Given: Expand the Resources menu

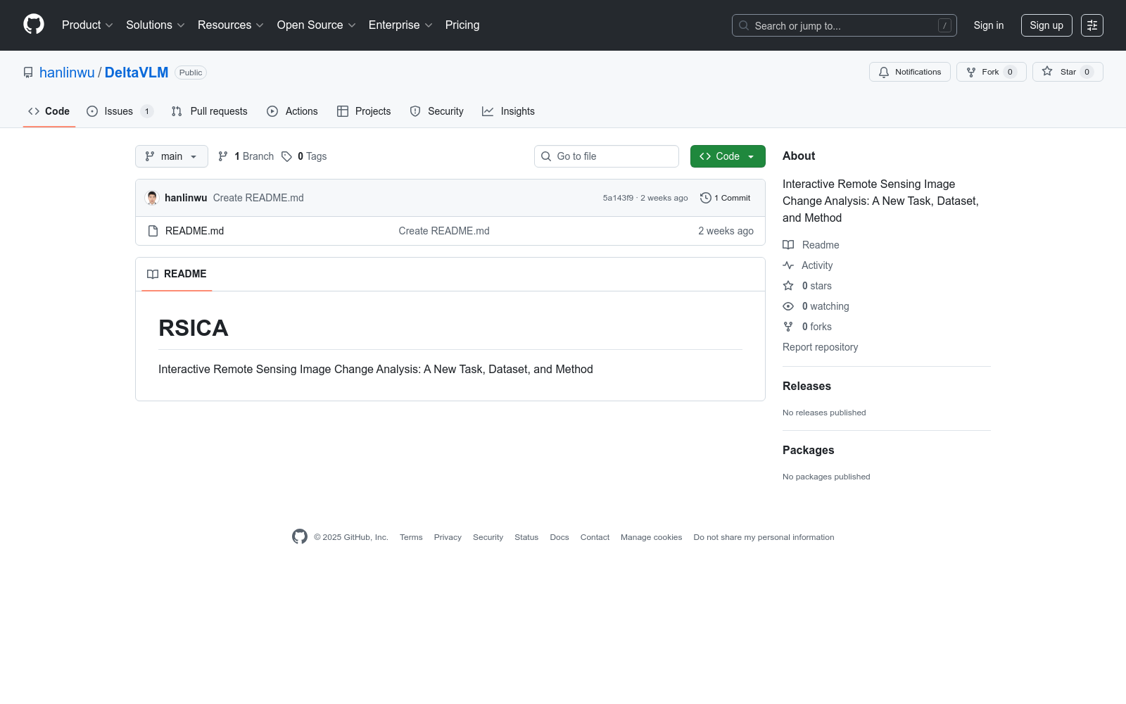Looking at the screenshot, I should (231, 25).
